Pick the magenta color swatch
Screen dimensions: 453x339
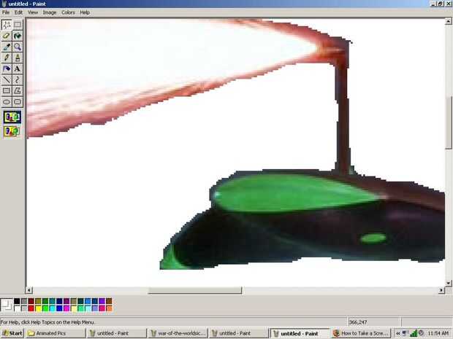(66, 308)
